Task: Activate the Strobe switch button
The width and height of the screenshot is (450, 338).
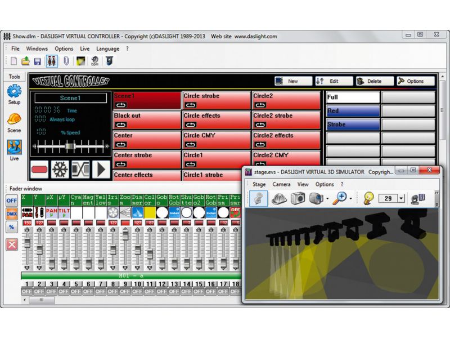Action: coord(353,124)
